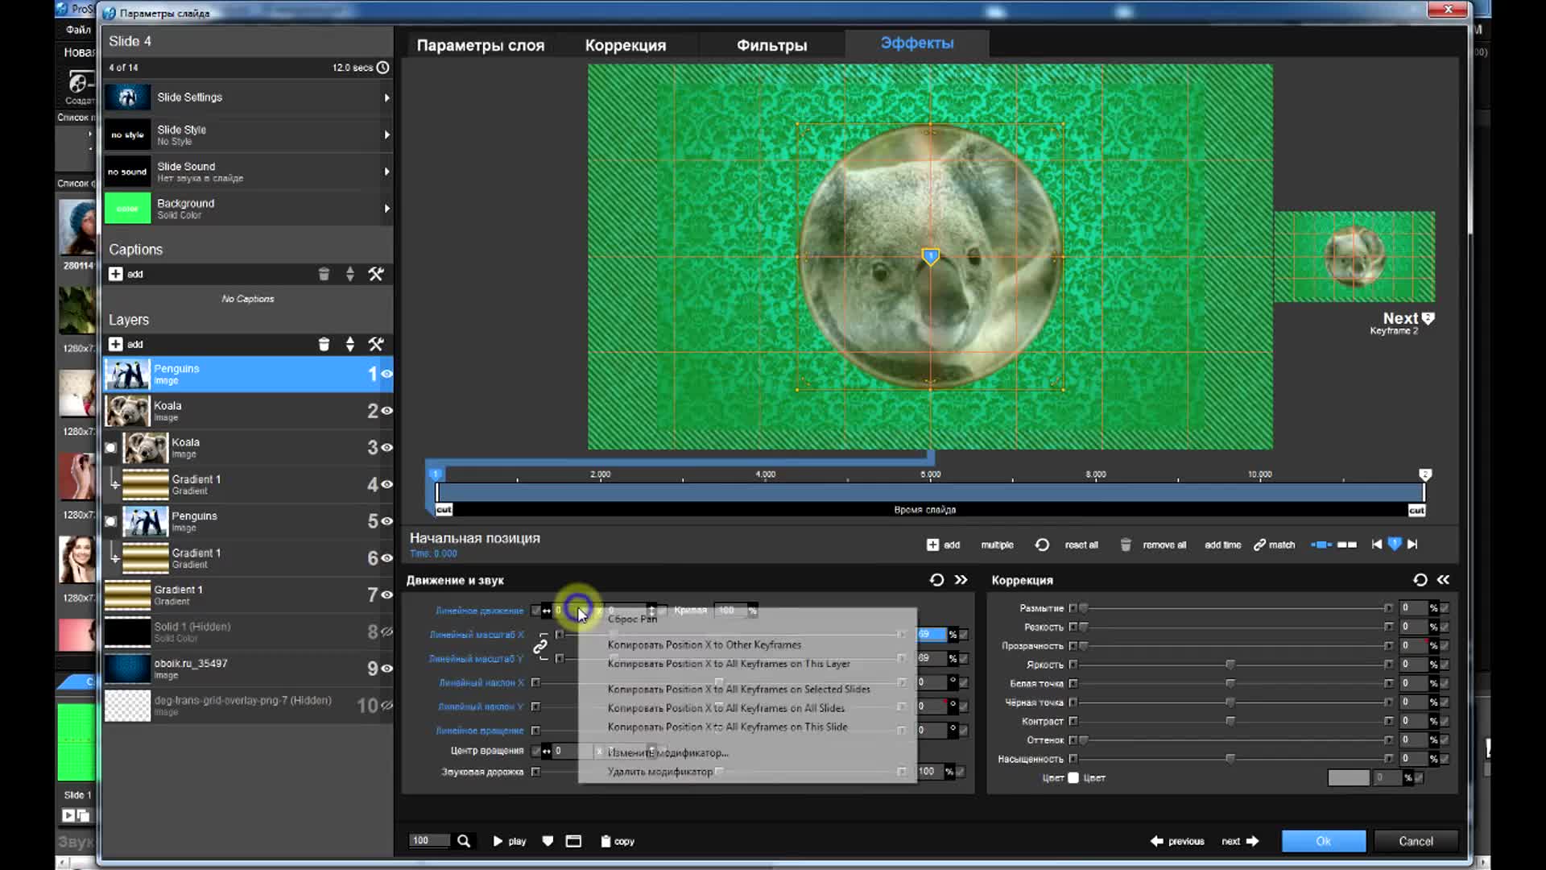Reset the Correction panel settings
The image size is (1546, 870).
[1420, 580]
